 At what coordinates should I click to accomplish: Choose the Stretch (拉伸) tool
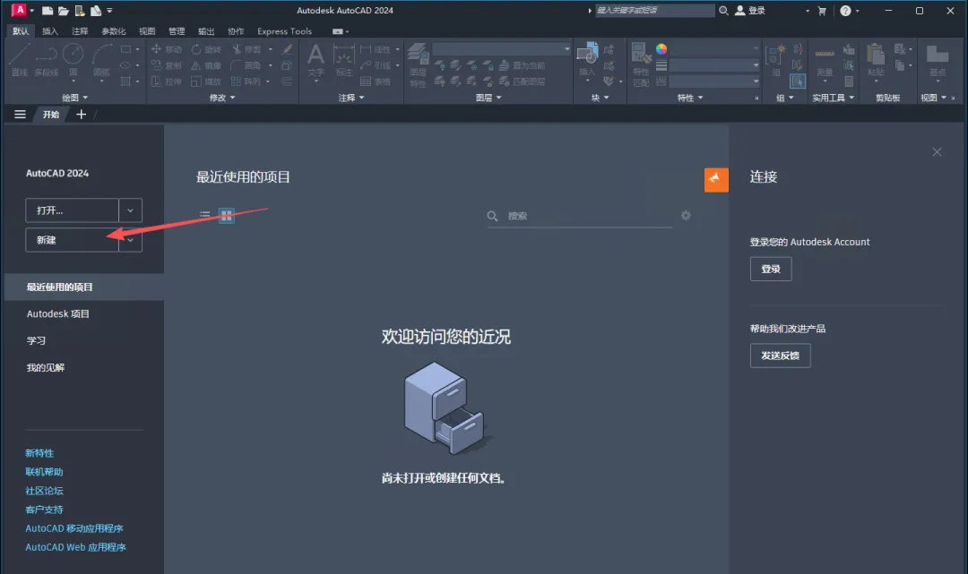coord(167,81)
